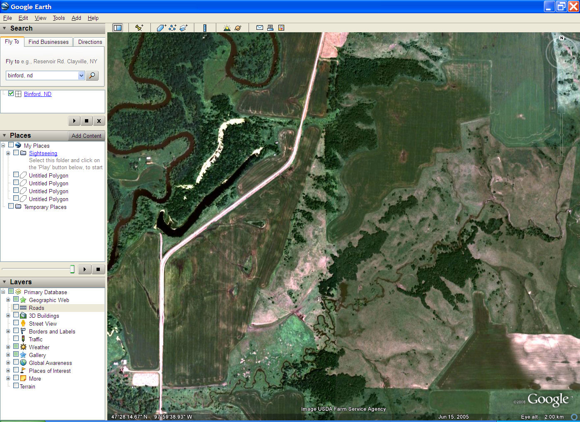Screen dimensions: 580x422
Task: Open the ruler measurement tool
Action: [x=205, y=28]
